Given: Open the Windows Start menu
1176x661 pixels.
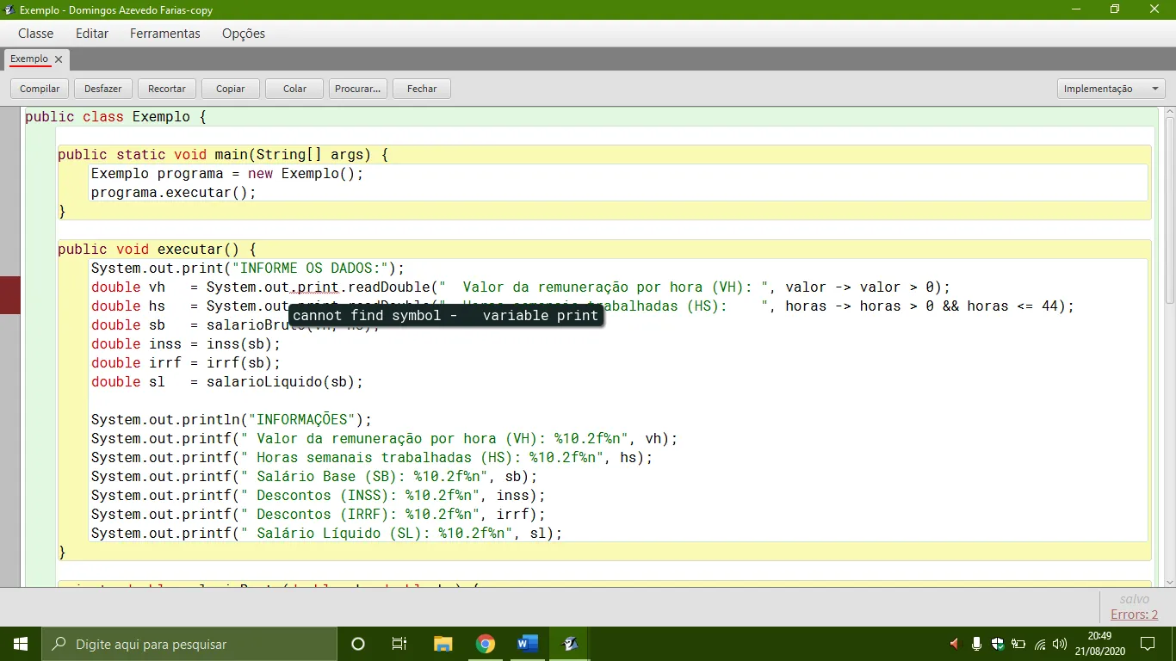Looking at the screenshot, I should click(21, 644).
